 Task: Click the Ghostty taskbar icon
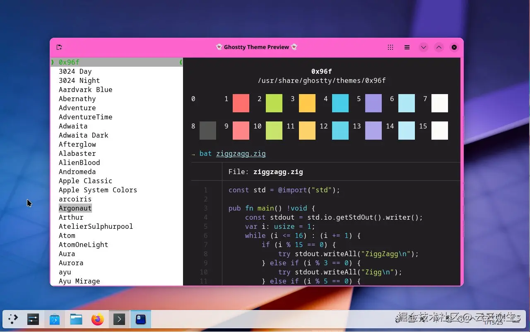click(x=141, y=319)
